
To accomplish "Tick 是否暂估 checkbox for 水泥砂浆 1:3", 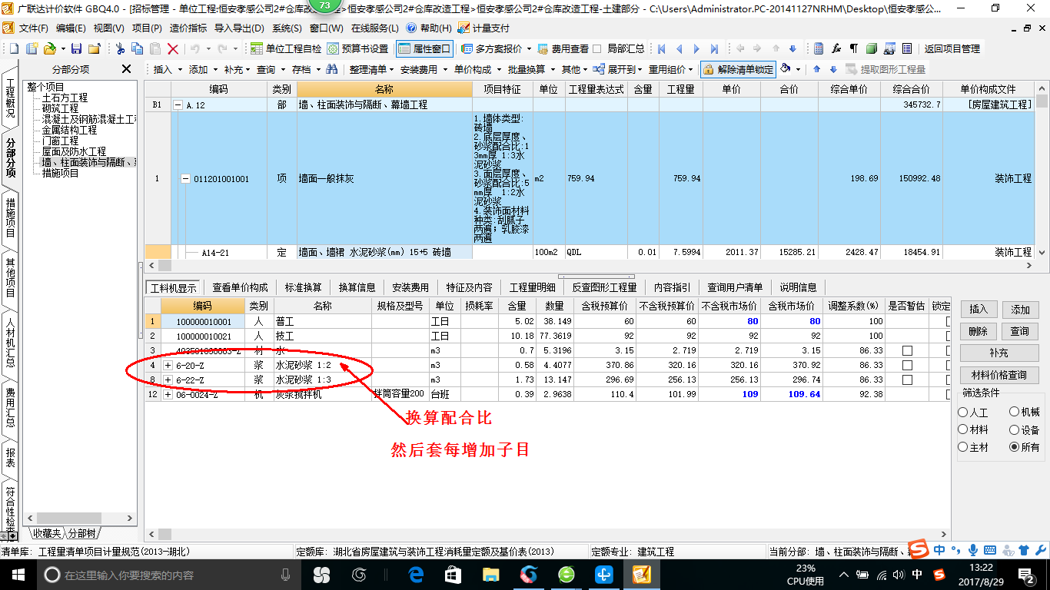I will tap(907, 380).
